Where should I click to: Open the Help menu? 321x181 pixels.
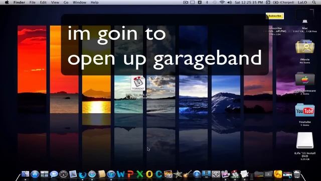point(94,2)
